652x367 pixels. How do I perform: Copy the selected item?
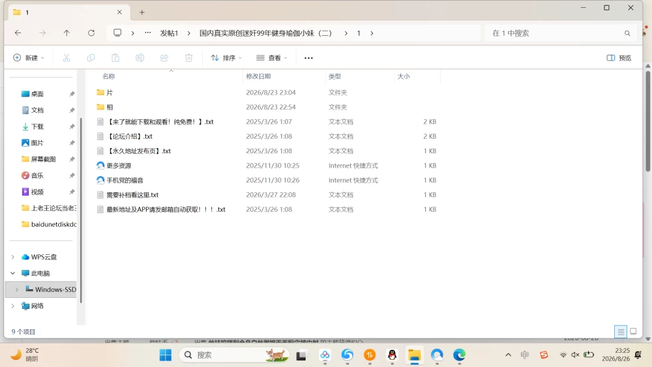coord(91,58)
